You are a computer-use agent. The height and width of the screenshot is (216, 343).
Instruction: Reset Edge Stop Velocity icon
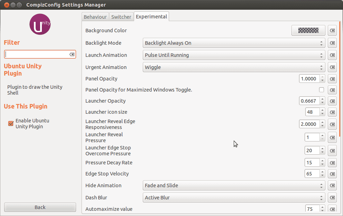tap(332, 174)
